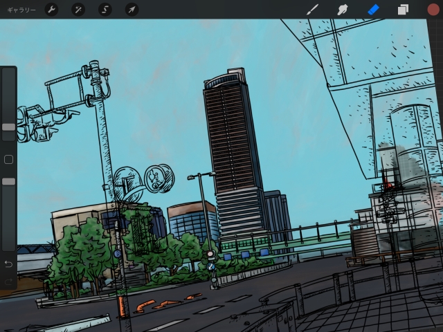
Task: Select the blue Eraser tool
Action: 372,10
